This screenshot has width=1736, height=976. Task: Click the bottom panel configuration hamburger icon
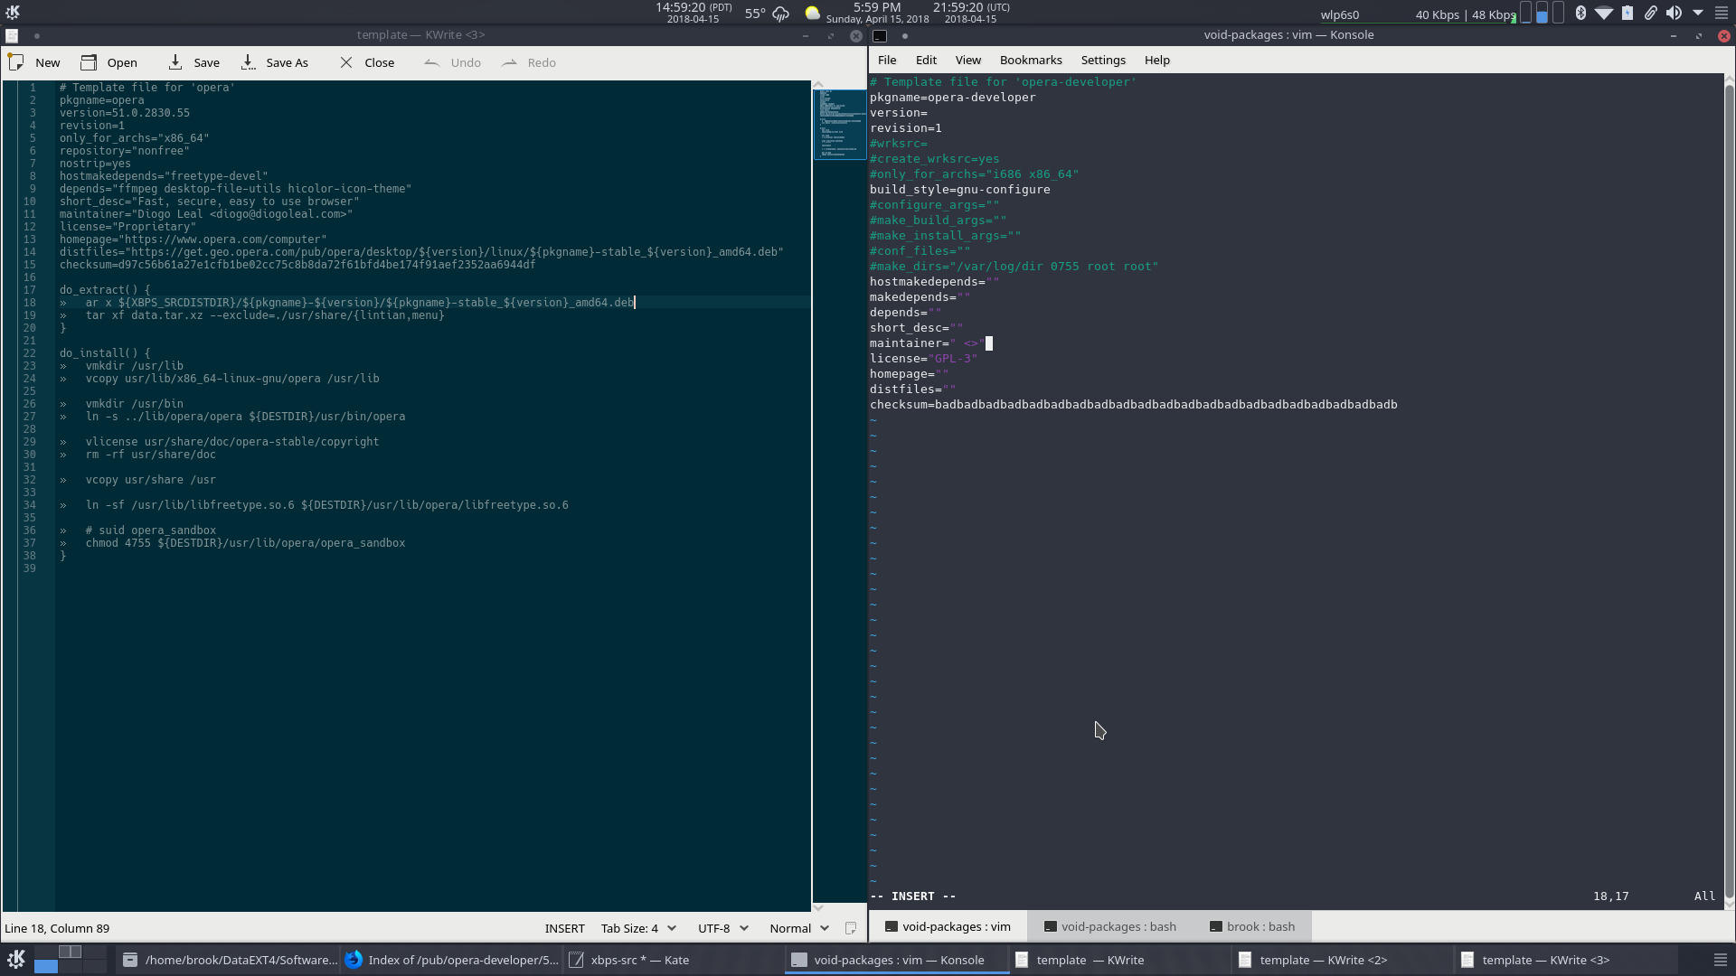pos(1721,960)
